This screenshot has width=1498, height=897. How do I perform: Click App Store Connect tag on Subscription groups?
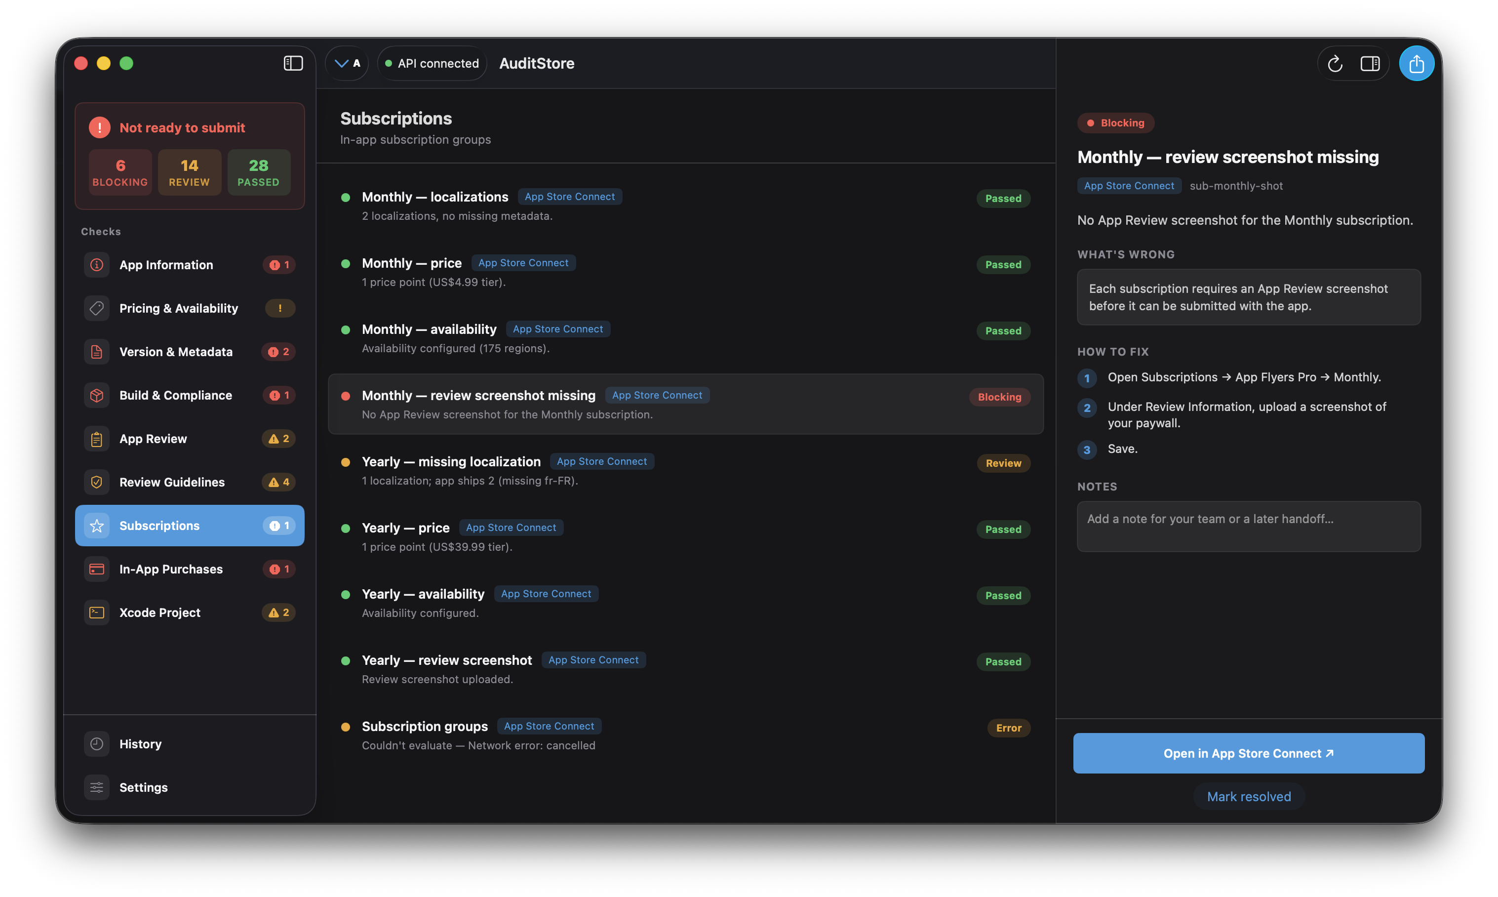click(549, 727)
